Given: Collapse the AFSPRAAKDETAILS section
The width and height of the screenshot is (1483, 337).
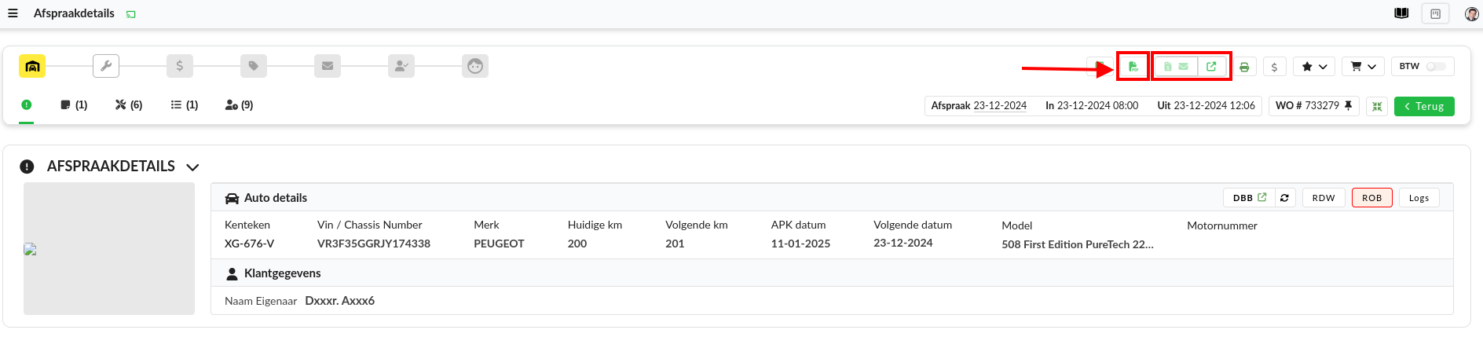Looking at the screenshot, I should coord(192,167).
